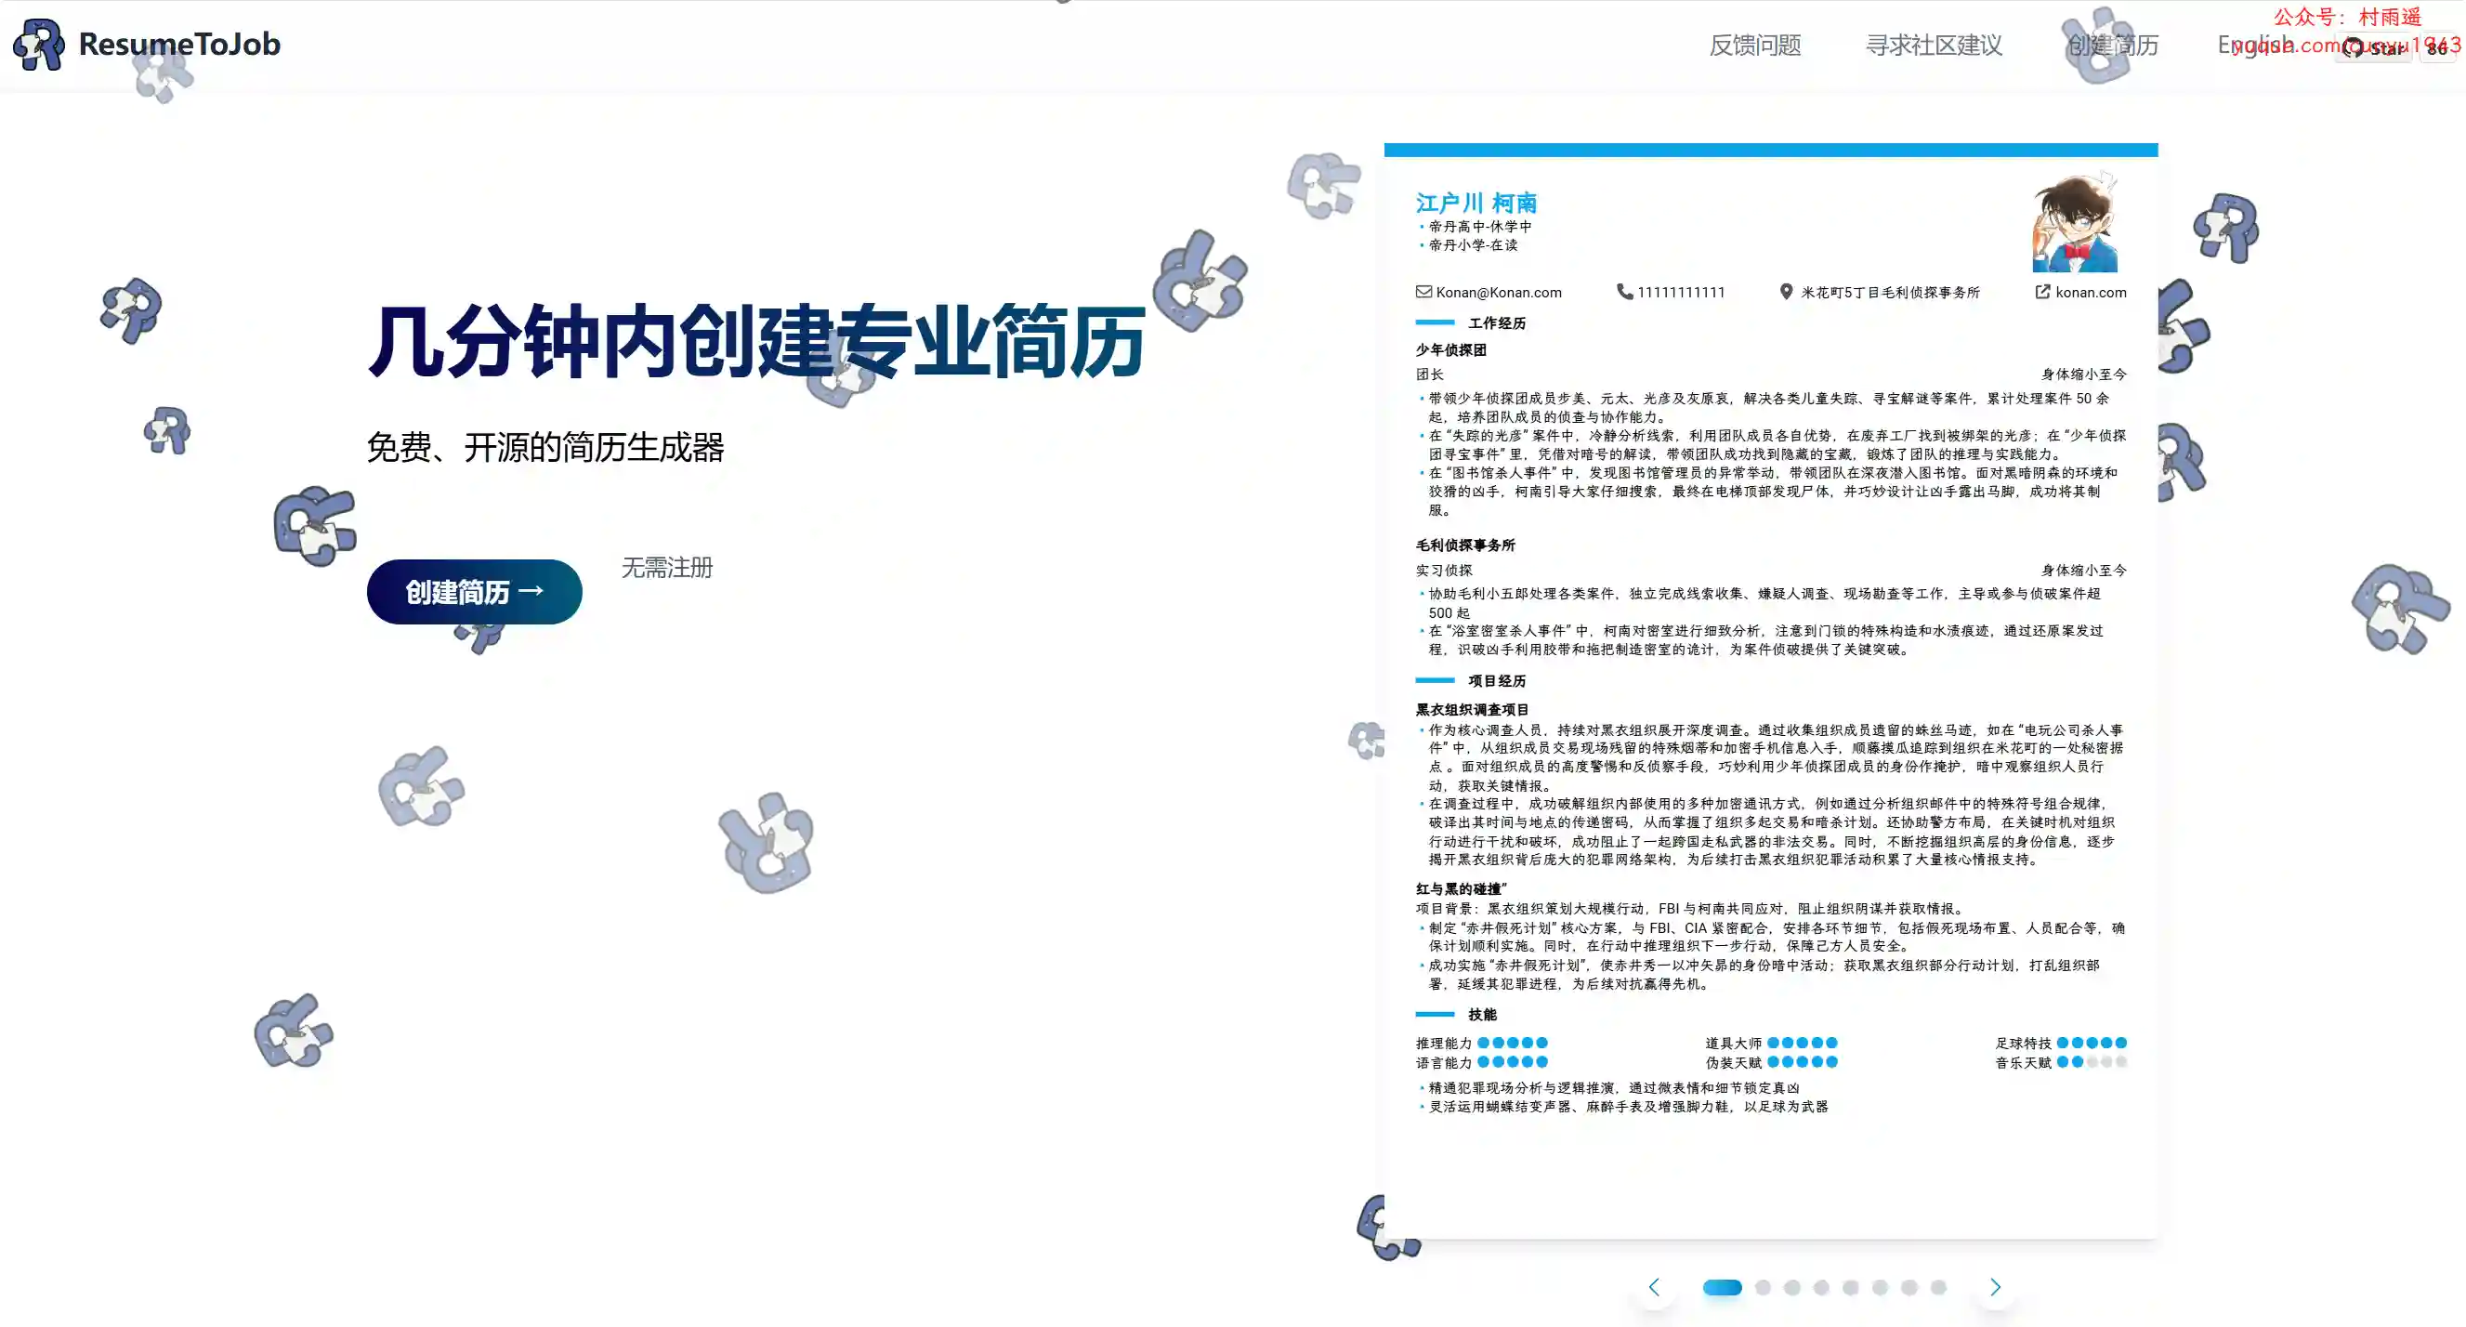Open the GitHub star count 86
This screenshot has width=2466, height=1327.
point(2436,48)
